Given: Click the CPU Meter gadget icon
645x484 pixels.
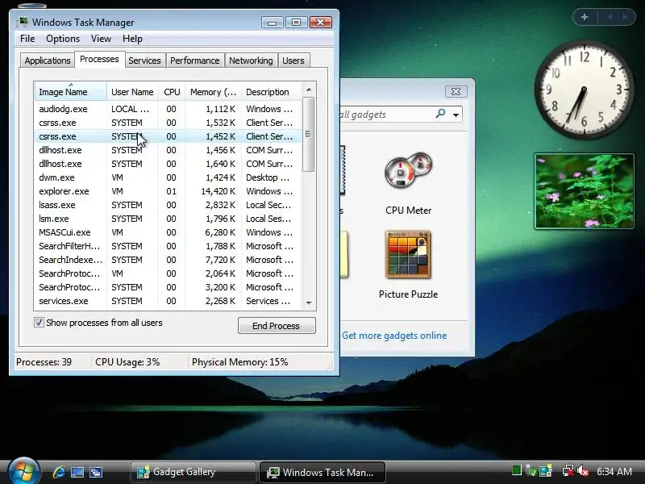Looking at the screenshot, I should [x=408, y=170].
